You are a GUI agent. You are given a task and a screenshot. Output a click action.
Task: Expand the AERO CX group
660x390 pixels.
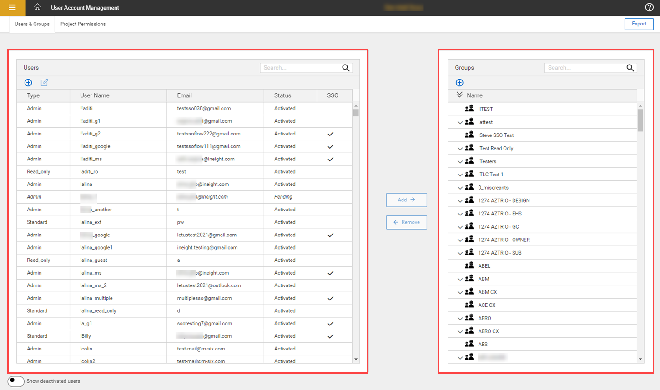pyautogui.click(x=460, y=331)
